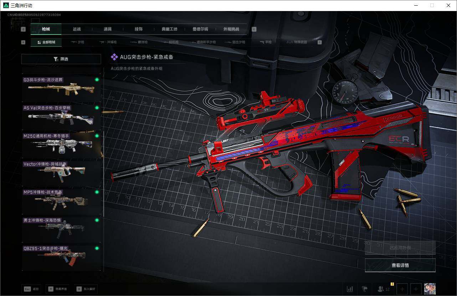Screen dimensions: 457x296
Task: Click the green status dot on M250通用机枪
Action: (97, 136)
